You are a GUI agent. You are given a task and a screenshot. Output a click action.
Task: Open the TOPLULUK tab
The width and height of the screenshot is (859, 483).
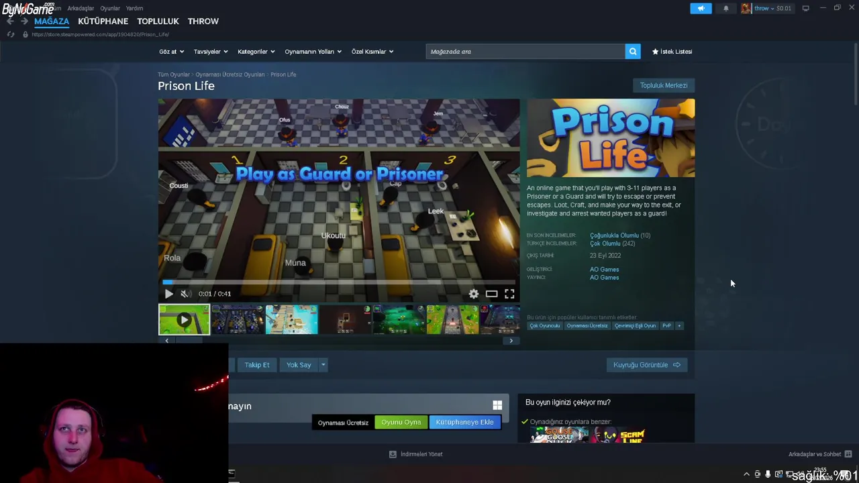coord(158,21)
